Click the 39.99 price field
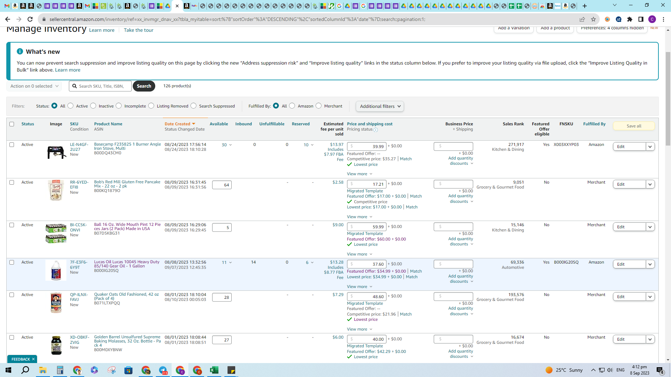671x377 pixels. (x=367, y=147)
